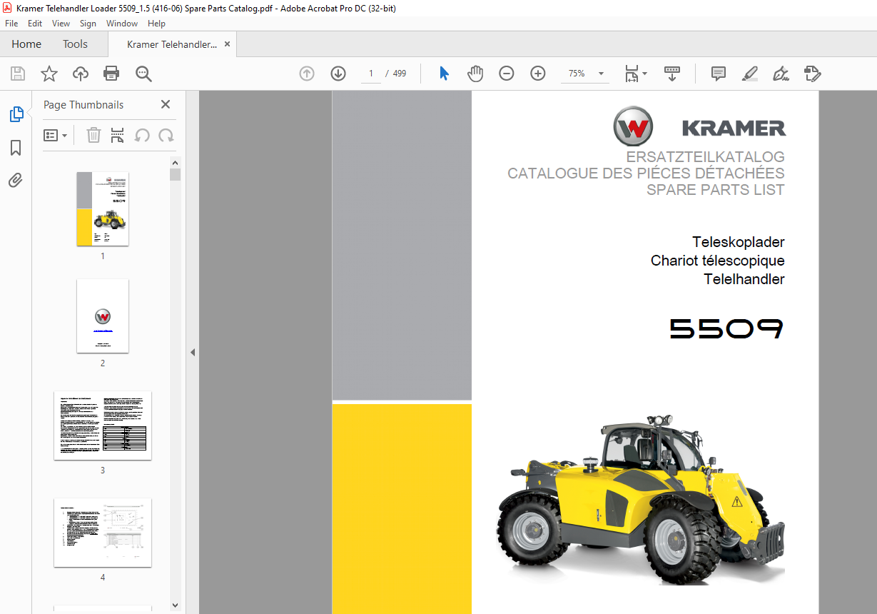
Task: Click the SPARE PARTS LIST heading text
Action: [x=716, y=190]
